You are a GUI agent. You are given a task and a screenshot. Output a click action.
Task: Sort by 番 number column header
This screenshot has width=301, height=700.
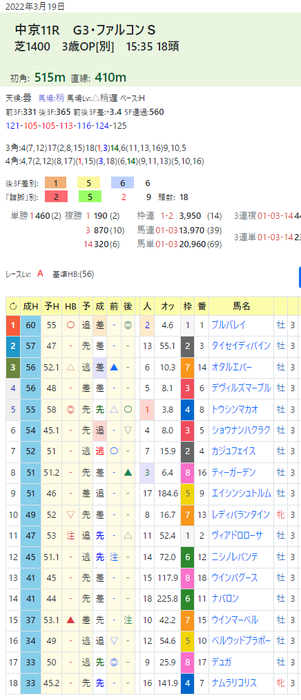pyautogui.click(x=202, y=306)
